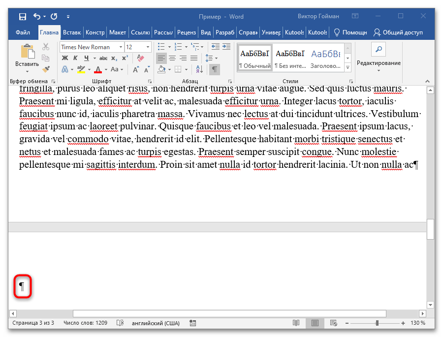Apply a numbered list
This screenshot has width=443, height=337.
pos(178,47)
